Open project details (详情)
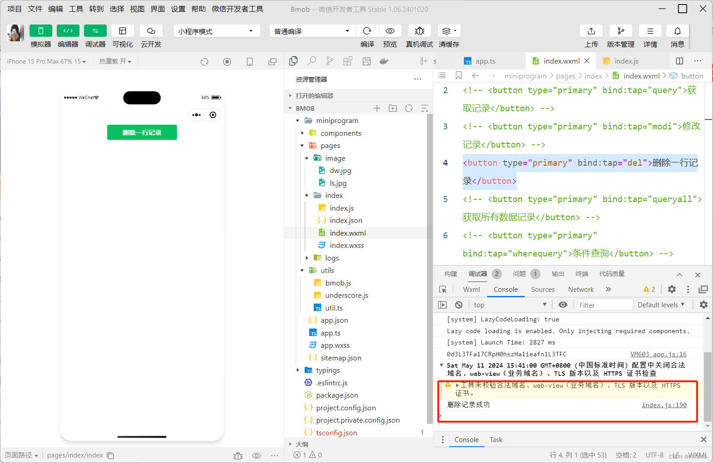The width and height of the screenshot is (713, 463). (x=650, y=31)
